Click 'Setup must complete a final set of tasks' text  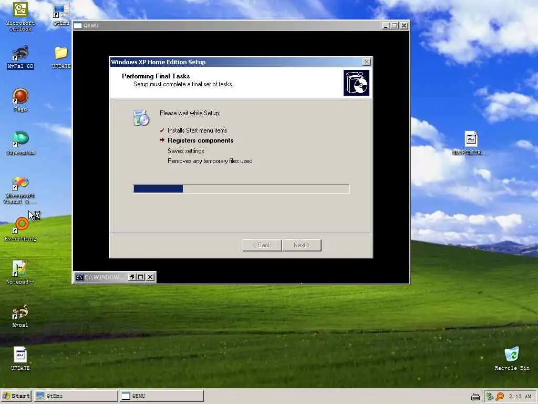tap(183, 84)
